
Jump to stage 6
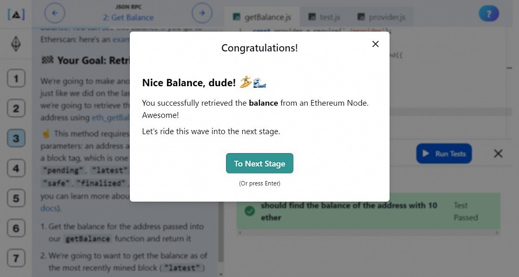click(16, 228)
